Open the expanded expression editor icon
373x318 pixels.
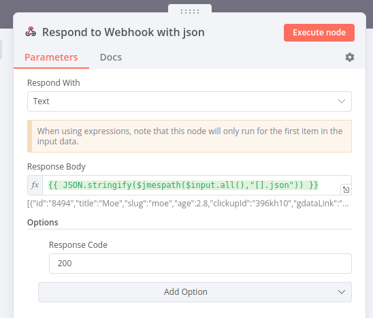pos(346,189)
